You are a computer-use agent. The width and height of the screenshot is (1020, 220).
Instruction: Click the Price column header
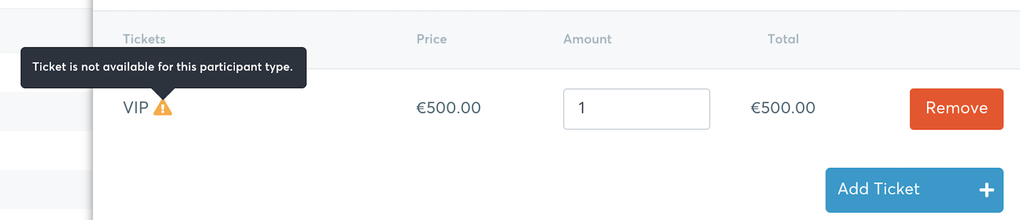432,39
